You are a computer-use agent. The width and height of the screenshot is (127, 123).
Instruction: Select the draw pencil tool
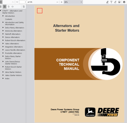115,2
